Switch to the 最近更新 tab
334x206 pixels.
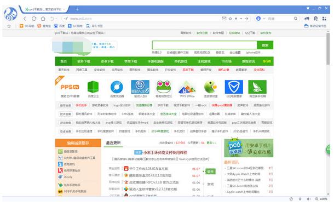(x=113, y=143)
